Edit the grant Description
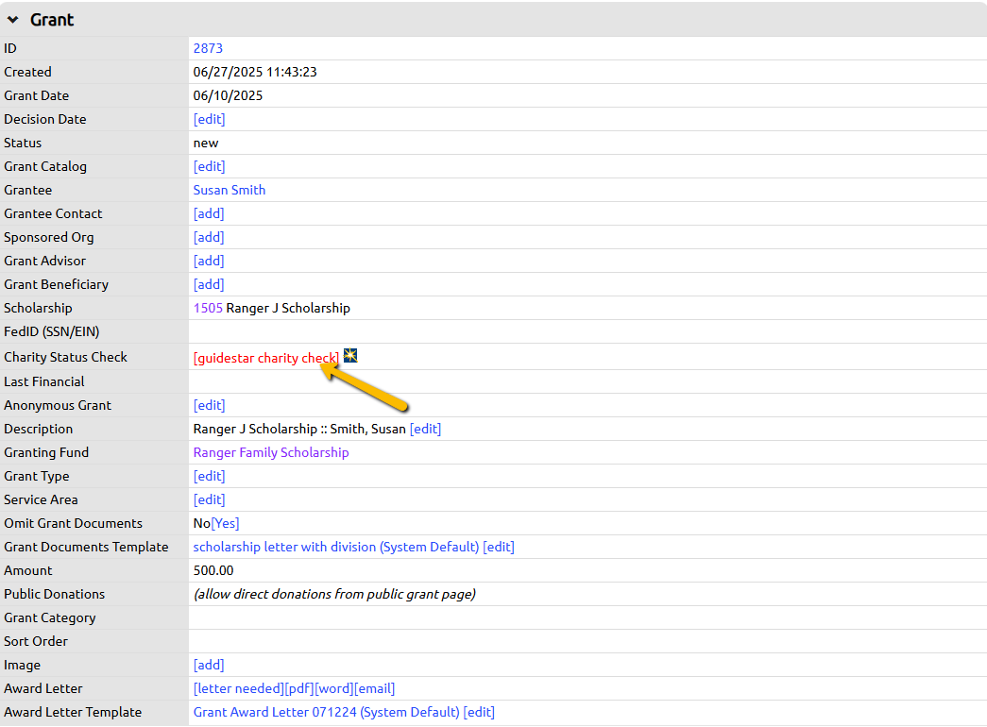 (425, 429)
